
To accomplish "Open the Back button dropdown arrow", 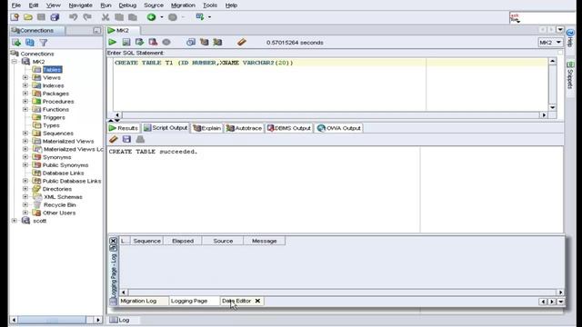I will [x=162, y=17].
